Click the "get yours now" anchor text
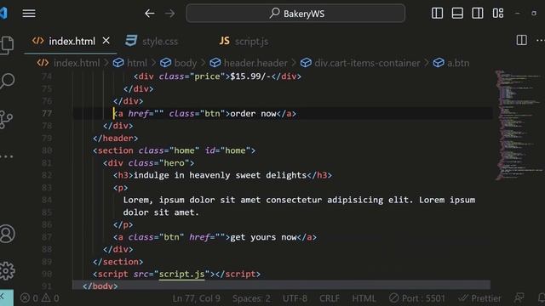Image resolution: width=545 pixels, height=306 pixels. coord(263,237)
